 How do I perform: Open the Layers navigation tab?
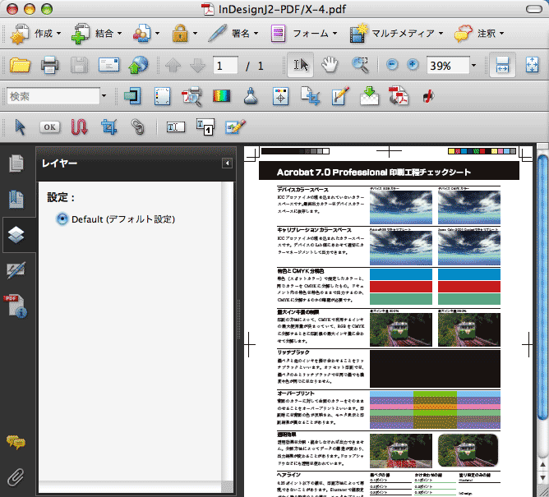pos(16,235)
